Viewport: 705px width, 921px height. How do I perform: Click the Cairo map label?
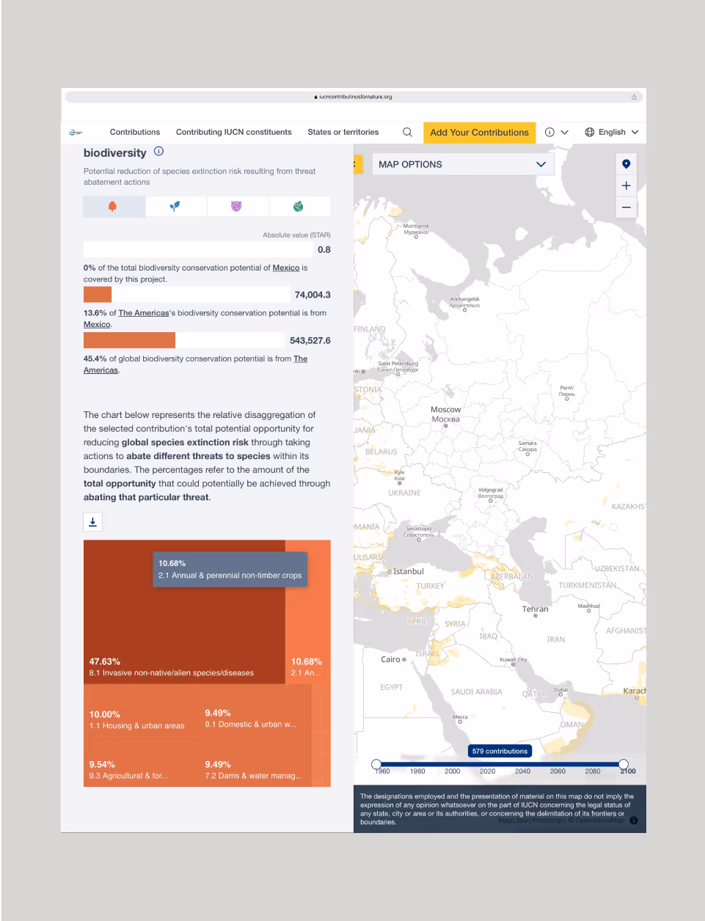[x=390, y=659]
